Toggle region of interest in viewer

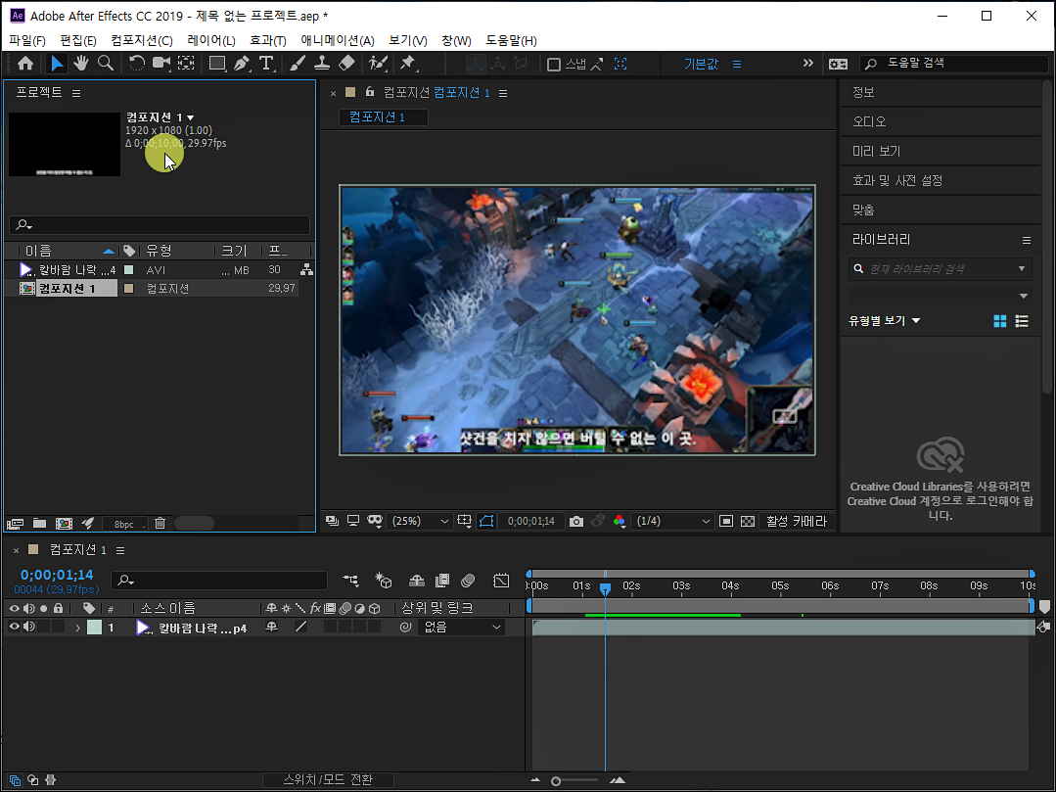coord(726,521)
